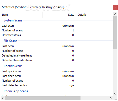This screenshot has width=118, height=101.
Task: Select the Rootkit Scans group header
Action: point(13,66)
